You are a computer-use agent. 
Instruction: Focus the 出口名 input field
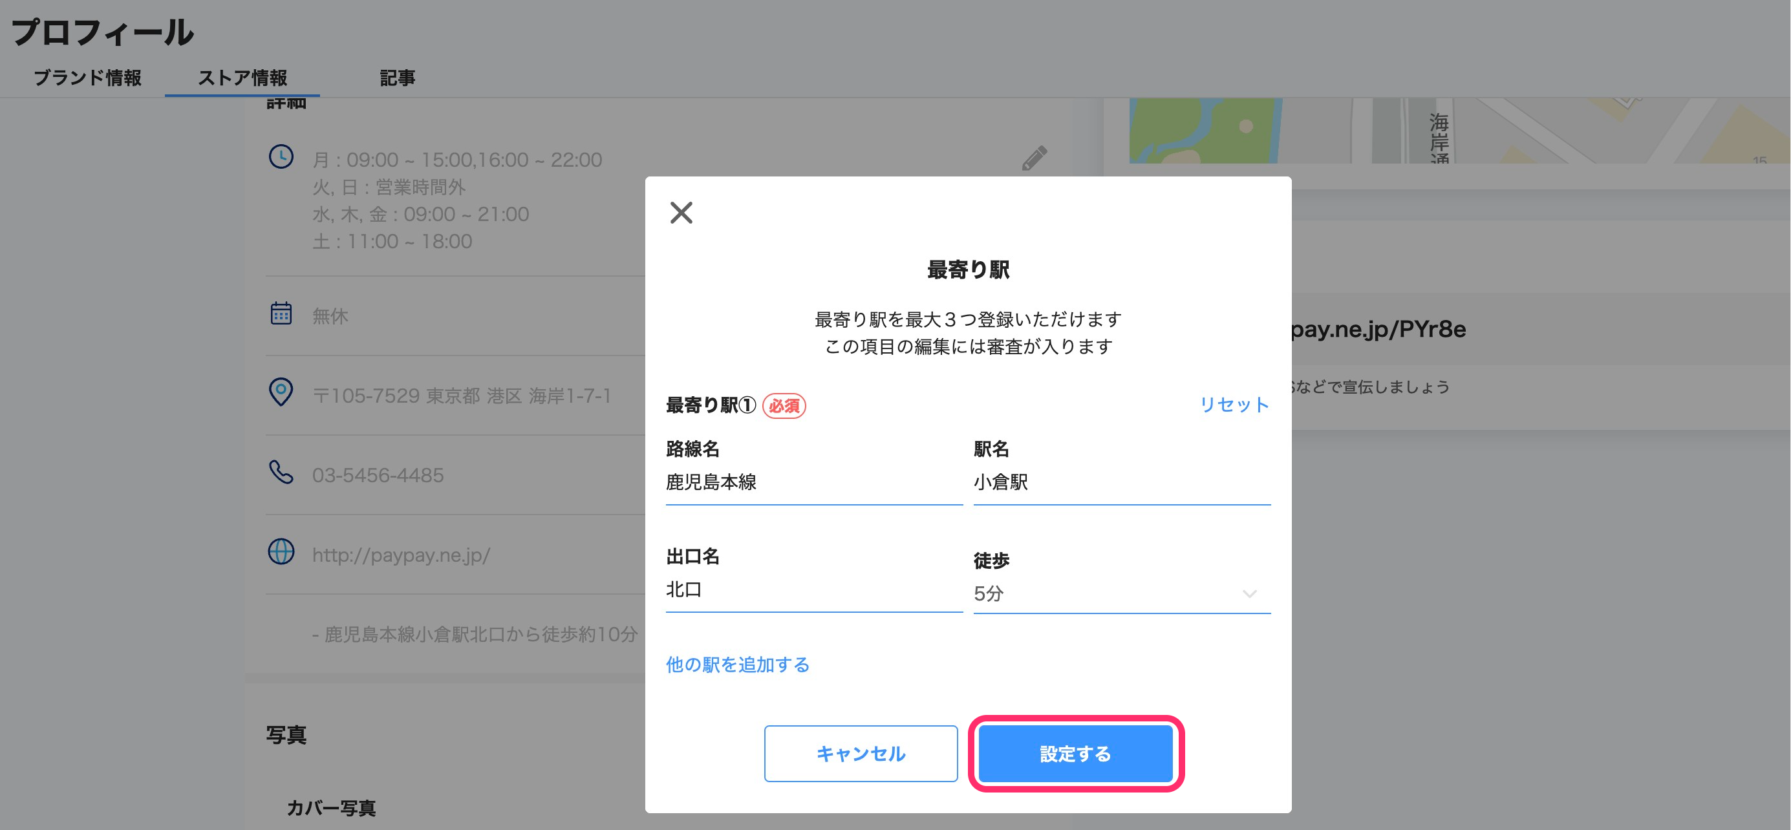click(813, 590)
